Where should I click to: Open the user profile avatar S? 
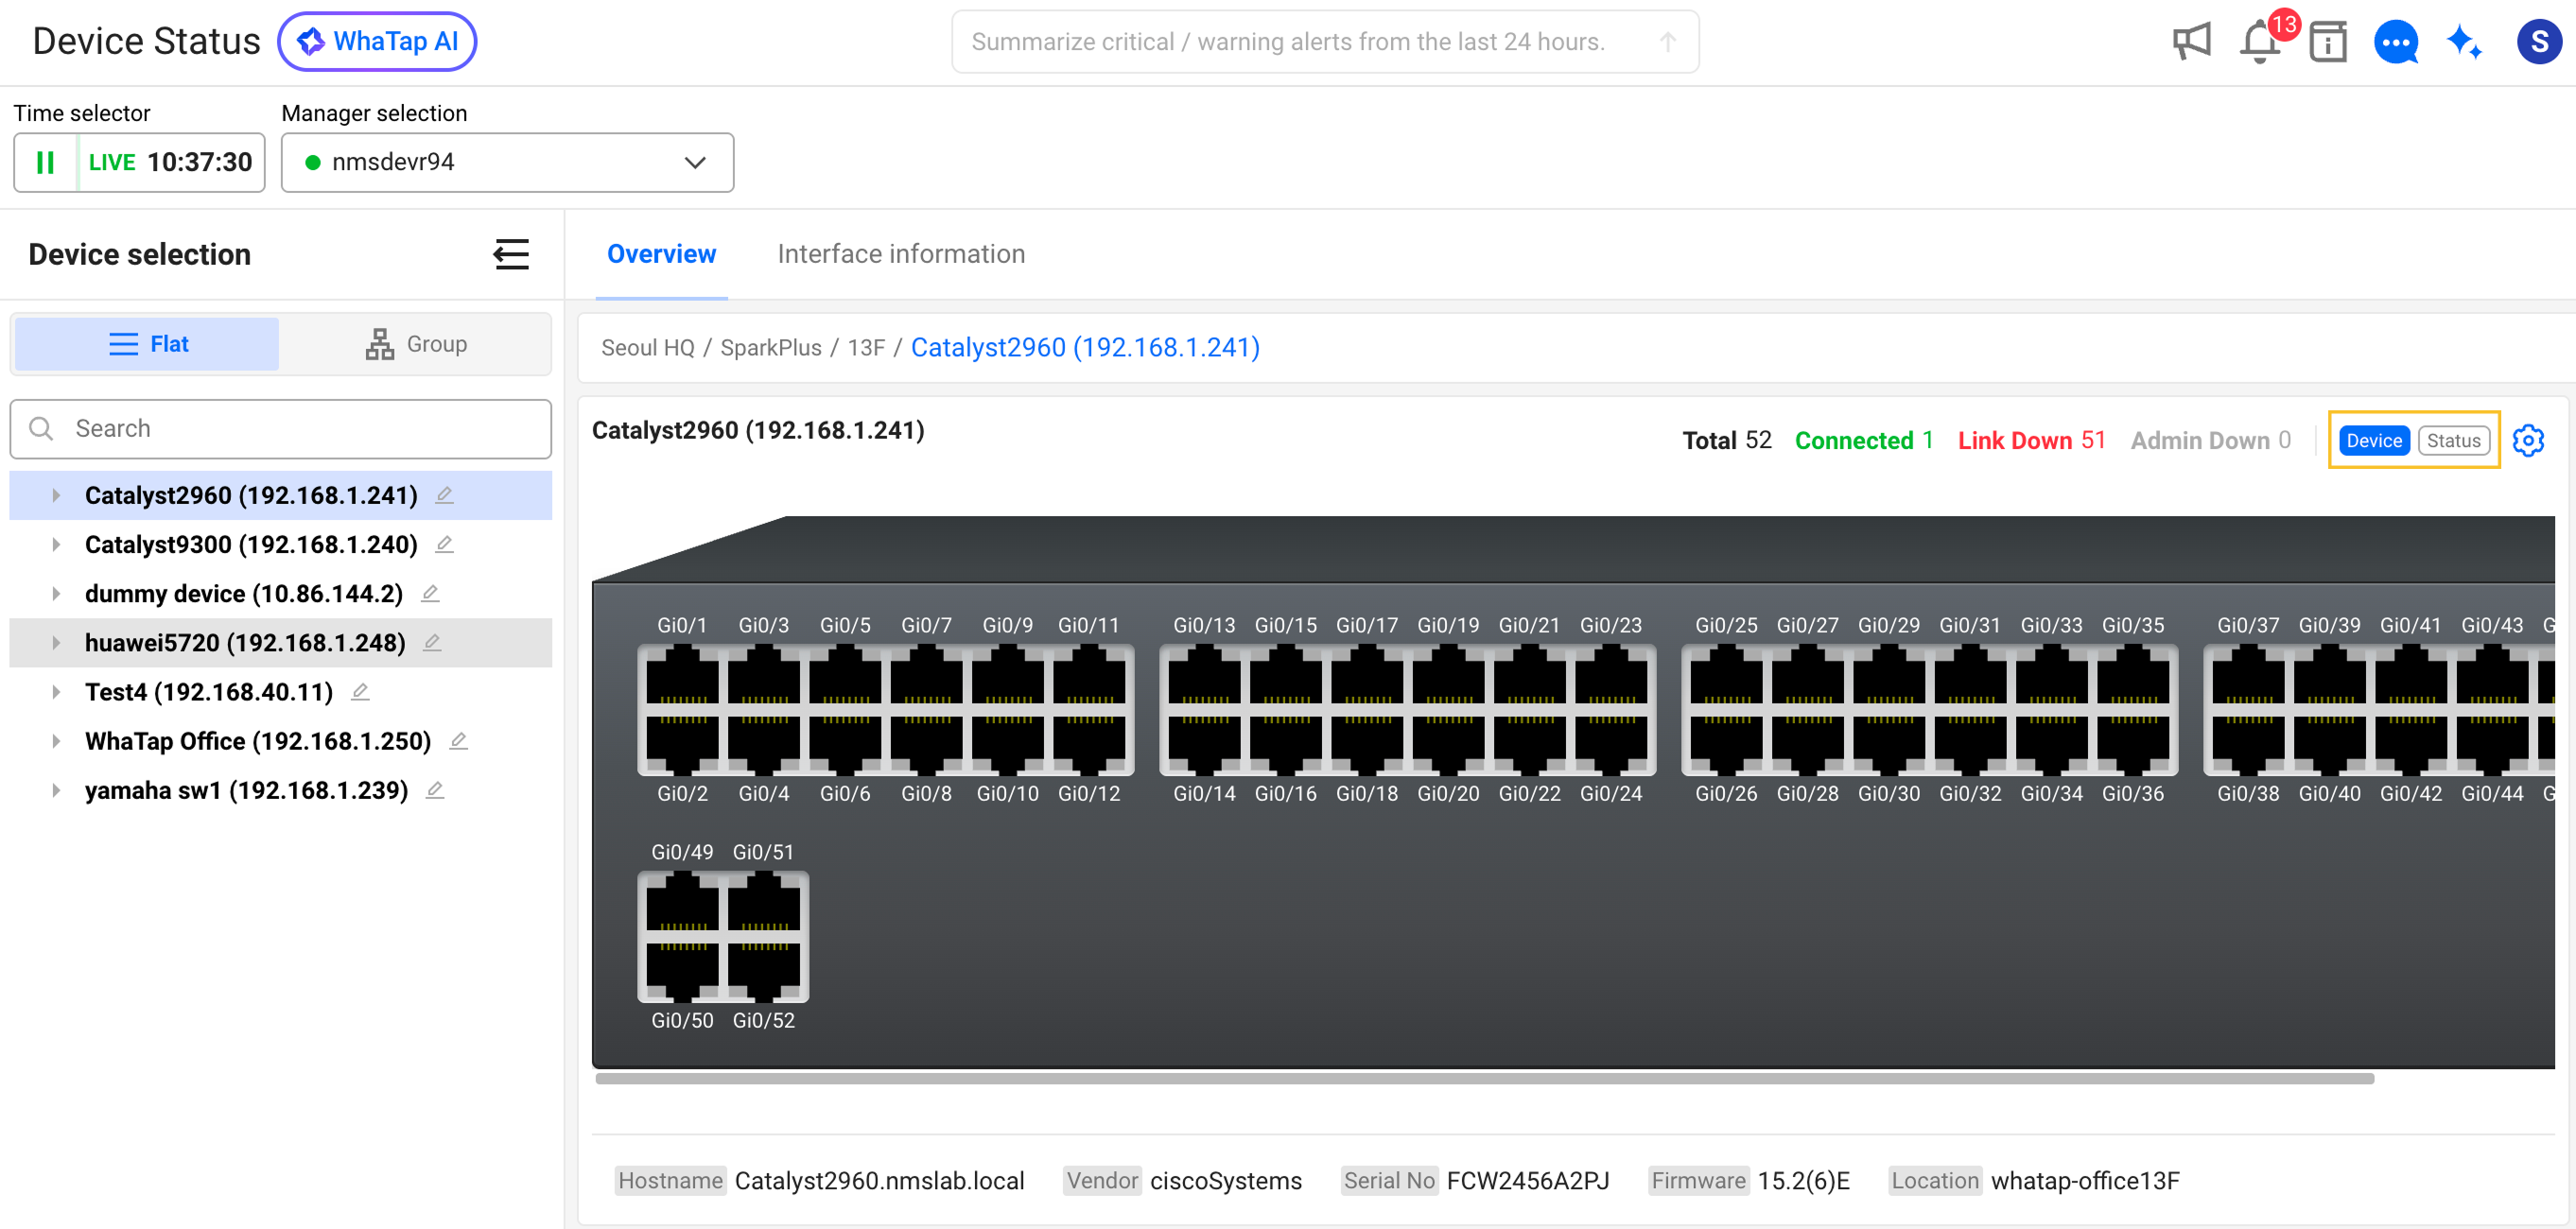(x=2538, y=42)
